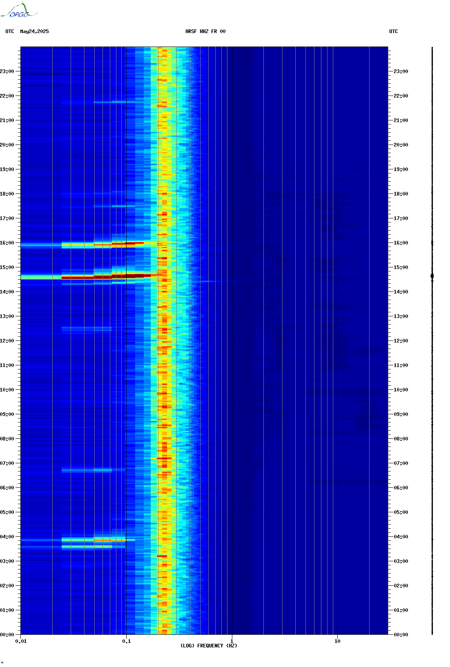Click the HRSF HHZ FR 00 station title
Viewport: 450px width, 667px height.
click(205, 31)
